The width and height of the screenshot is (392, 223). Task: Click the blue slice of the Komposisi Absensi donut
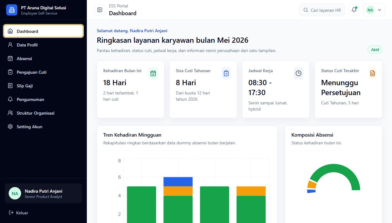point(311,191)
